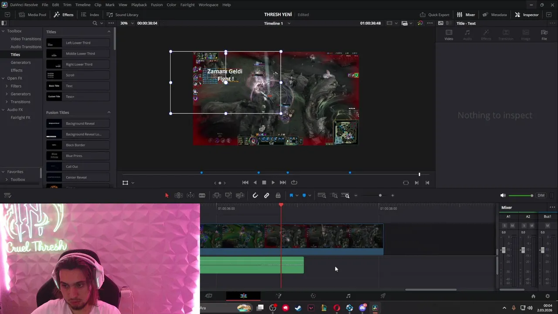Open the Playback menu
Viewport: 558px width, 314px height.
(139, 4)
